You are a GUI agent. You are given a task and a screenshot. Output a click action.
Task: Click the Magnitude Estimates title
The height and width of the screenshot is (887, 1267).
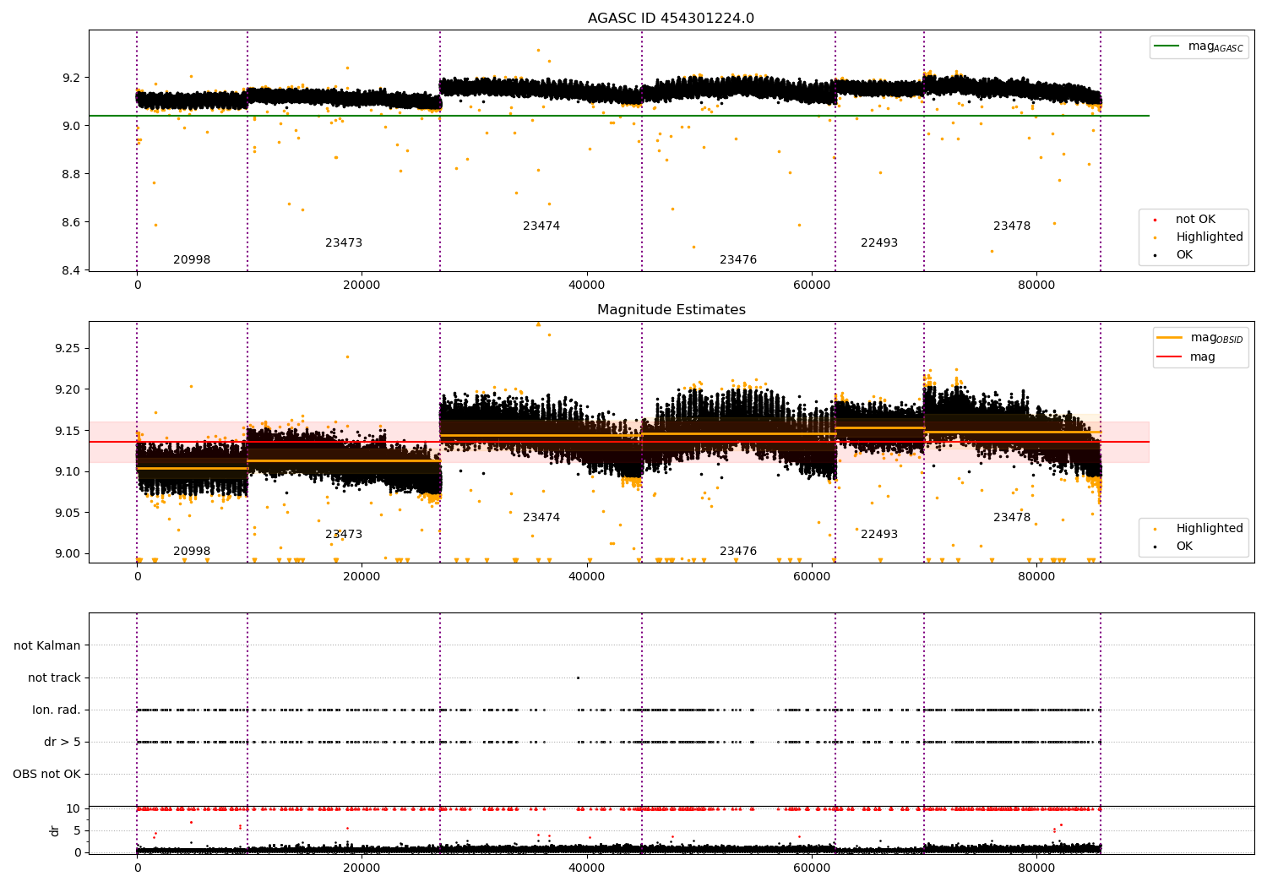671,309
